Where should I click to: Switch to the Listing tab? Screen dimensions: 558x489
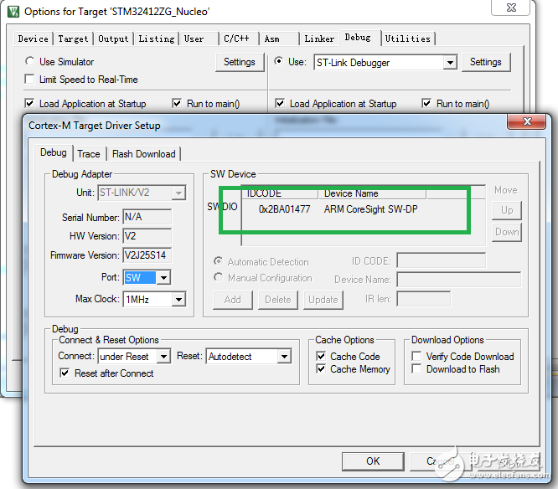click(157, 39)
